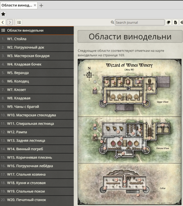Click the magnifier search icon
The width and height of the screenshot is (183, 206).
coord(112,22)
